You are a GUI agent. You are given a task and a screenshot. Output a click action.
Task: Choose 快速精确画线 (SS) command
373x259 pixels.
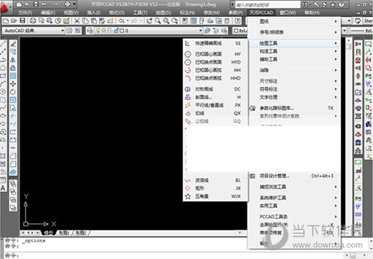coord(215,43)
